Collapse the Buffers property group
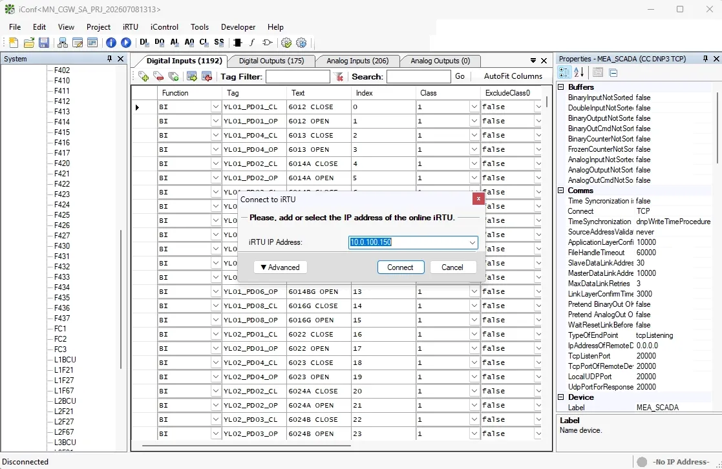Viewport: 722px width, 469px height. 561,87
